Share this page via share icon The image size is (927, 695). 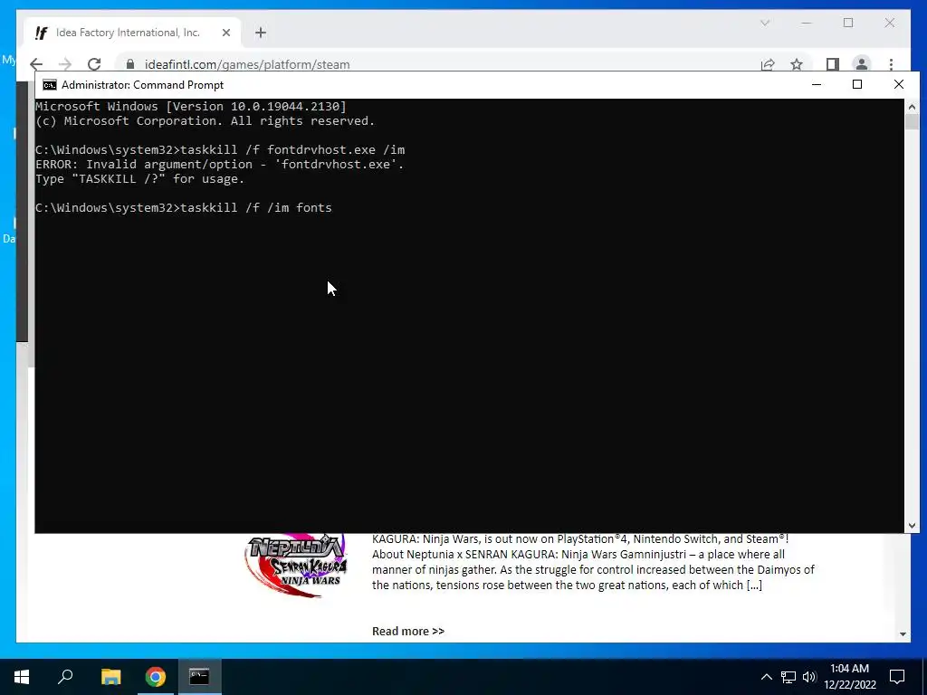pos(768,64)
